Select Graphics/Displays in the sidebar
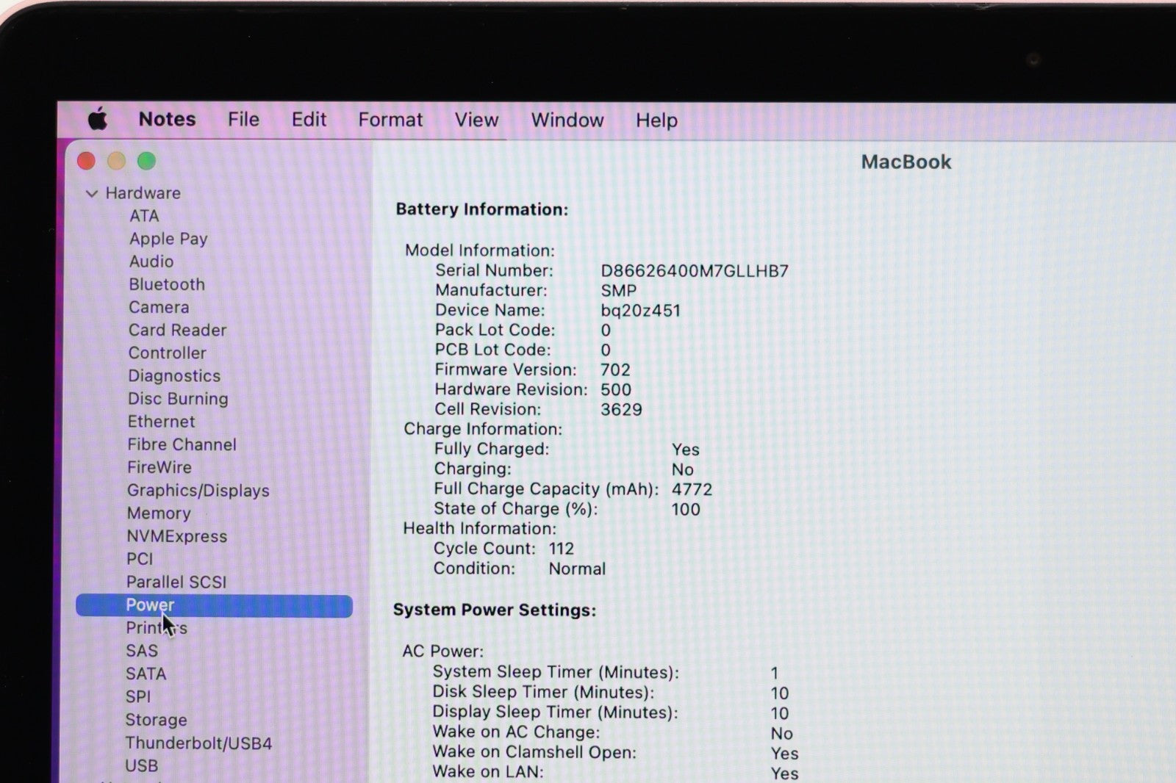1176x783 pixels. tap(198, 490)
